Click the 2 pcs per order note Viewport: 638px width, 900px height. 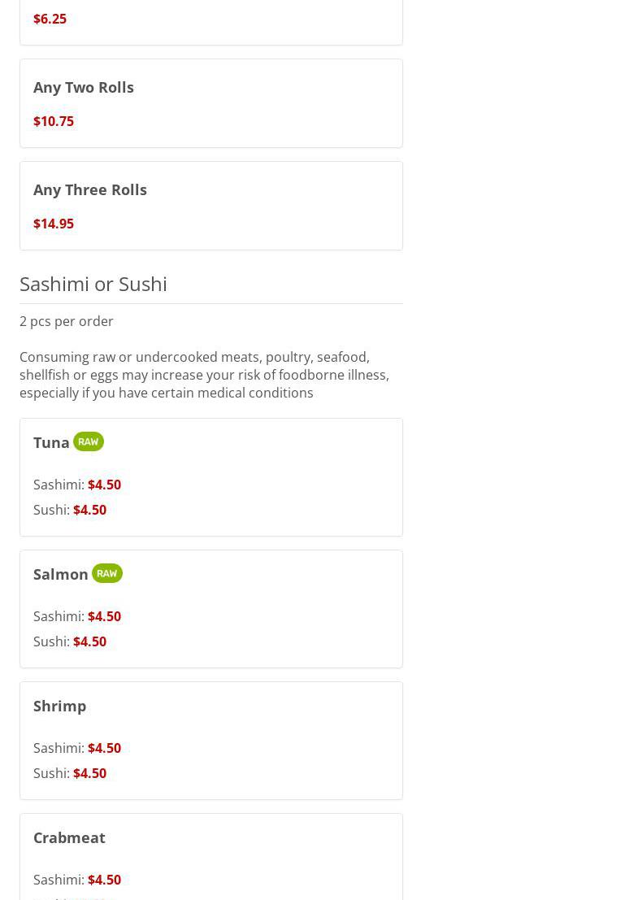pyautogui.click(x=67, y=321)
